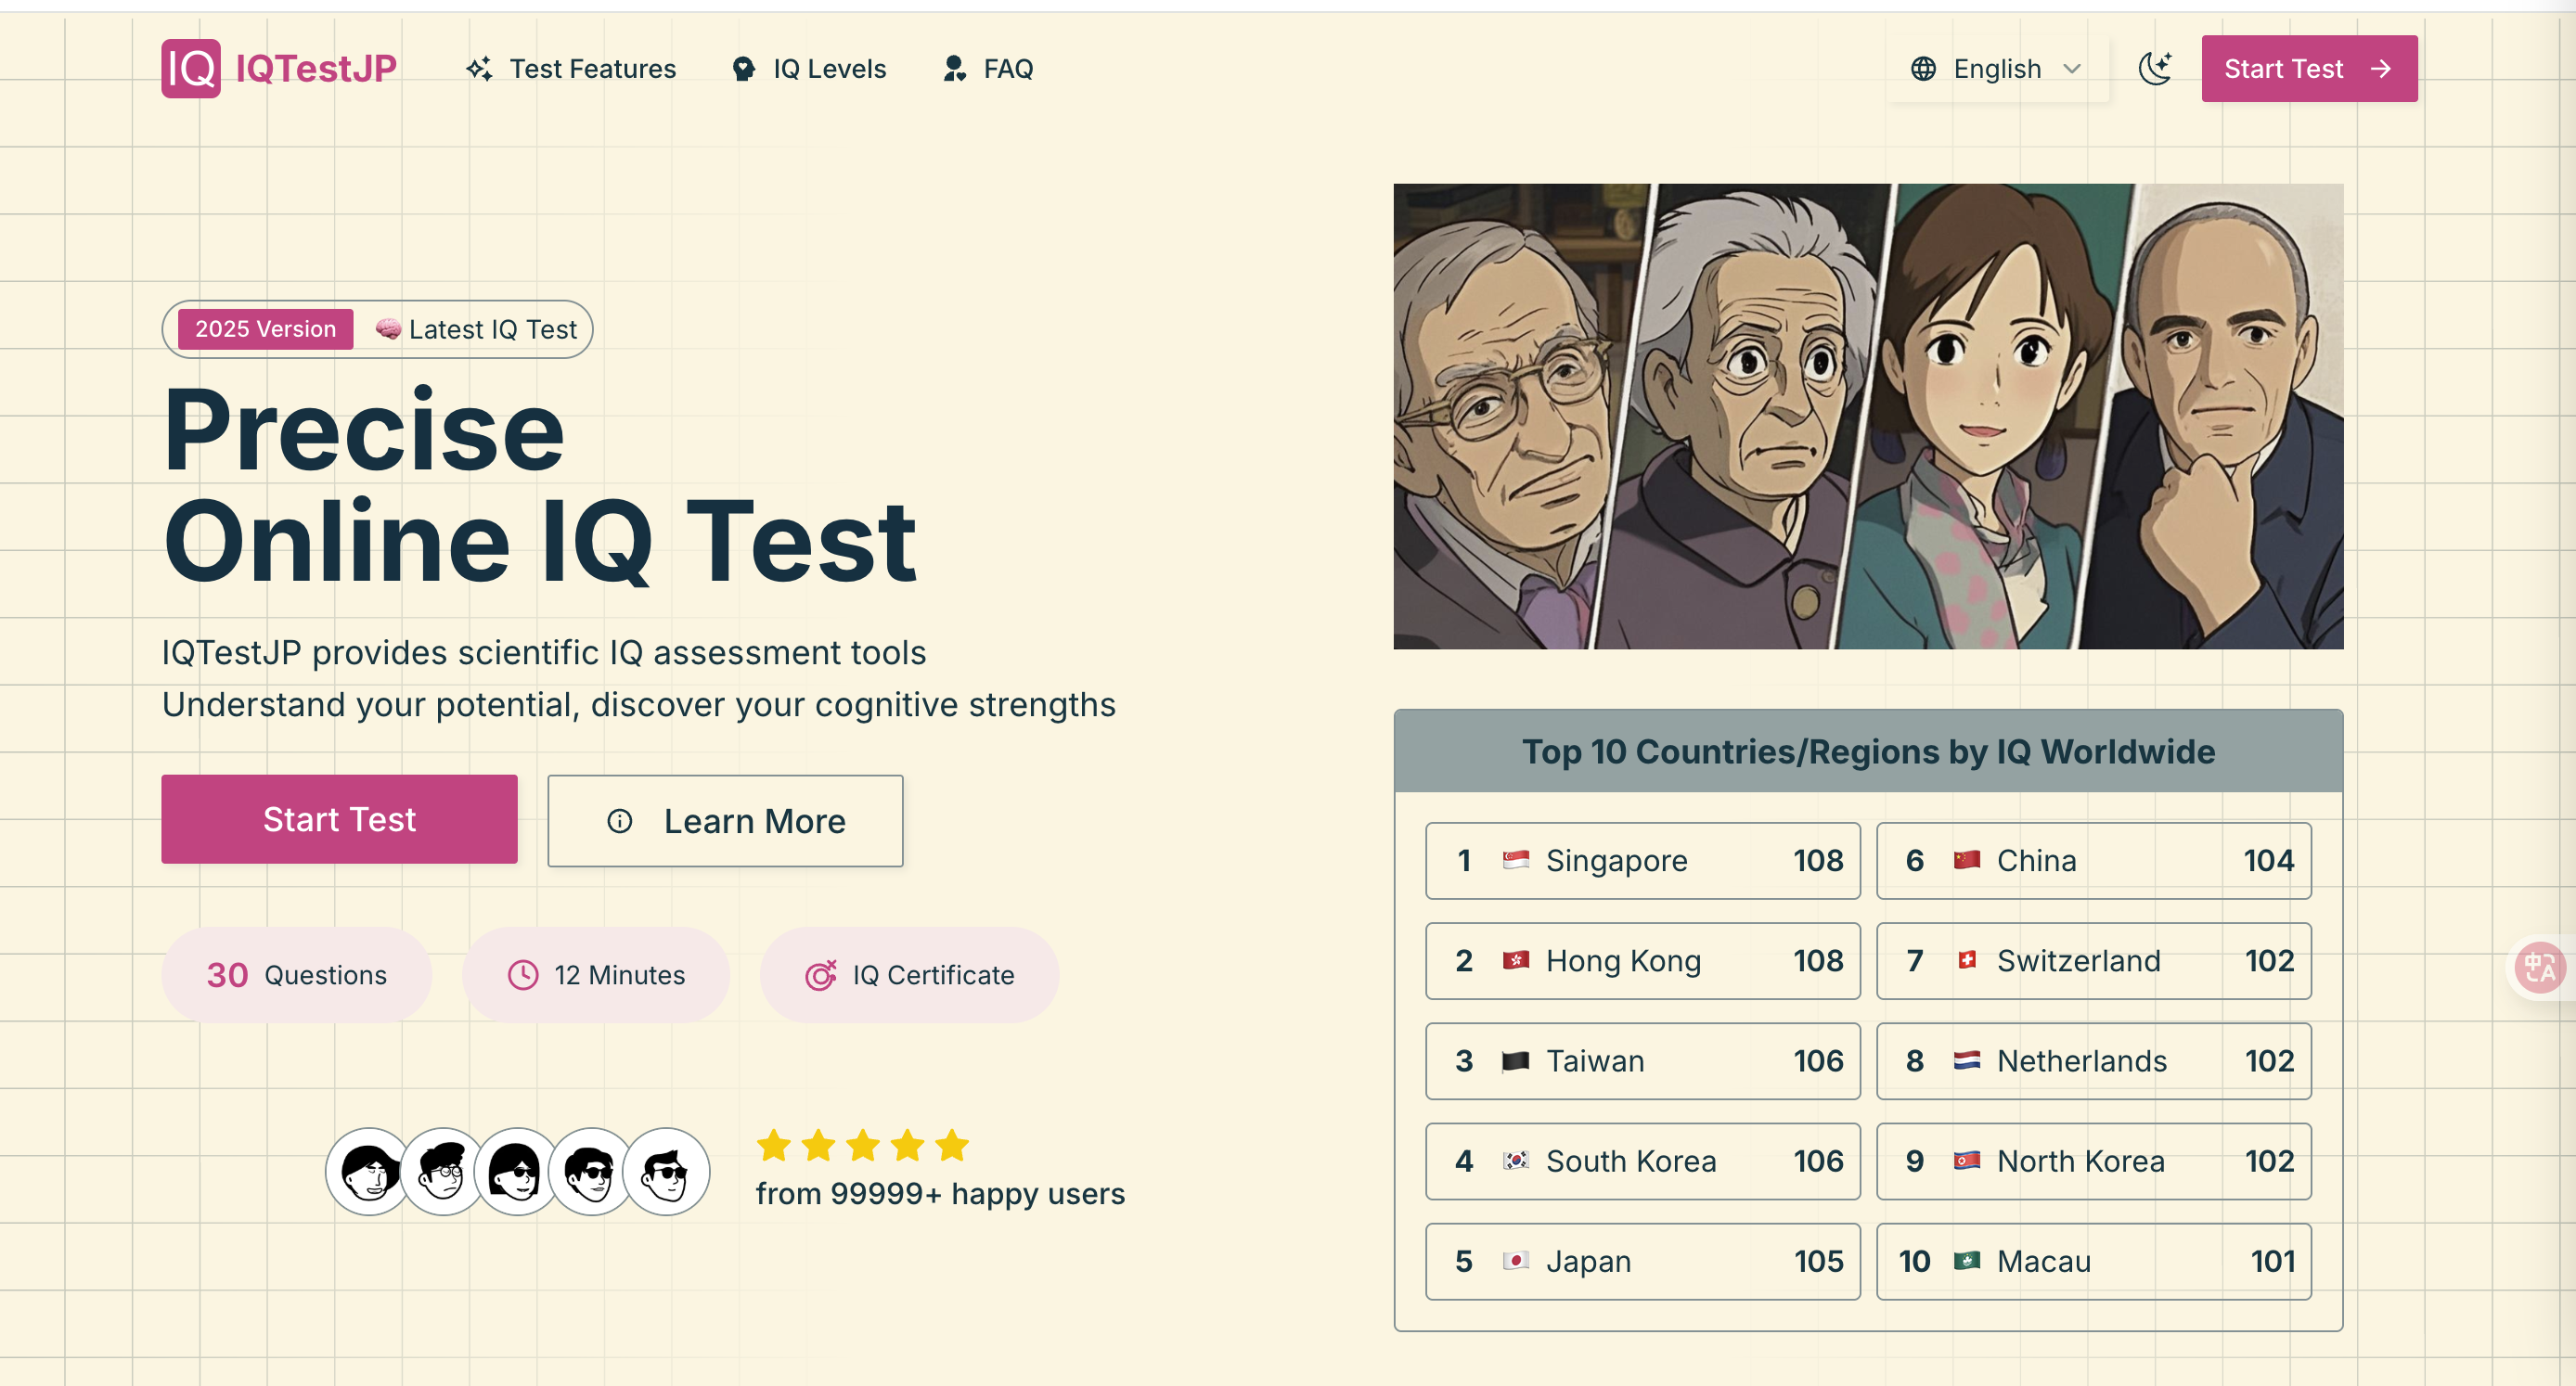Click the North Korea country name
This screenshot has height=1386, width=2576.
(x=2081, y=1161)
